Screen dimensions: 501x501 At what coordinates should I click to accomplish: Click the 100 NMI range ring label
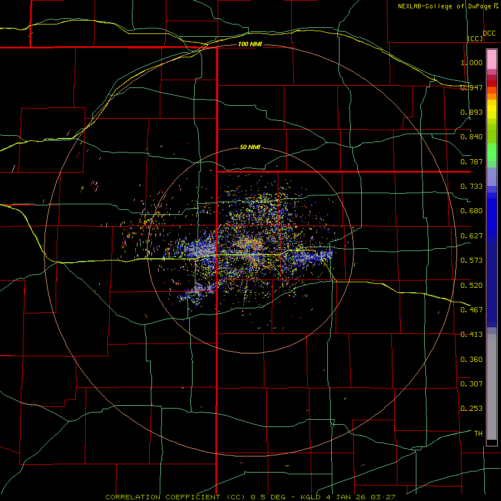click(250, 44)
